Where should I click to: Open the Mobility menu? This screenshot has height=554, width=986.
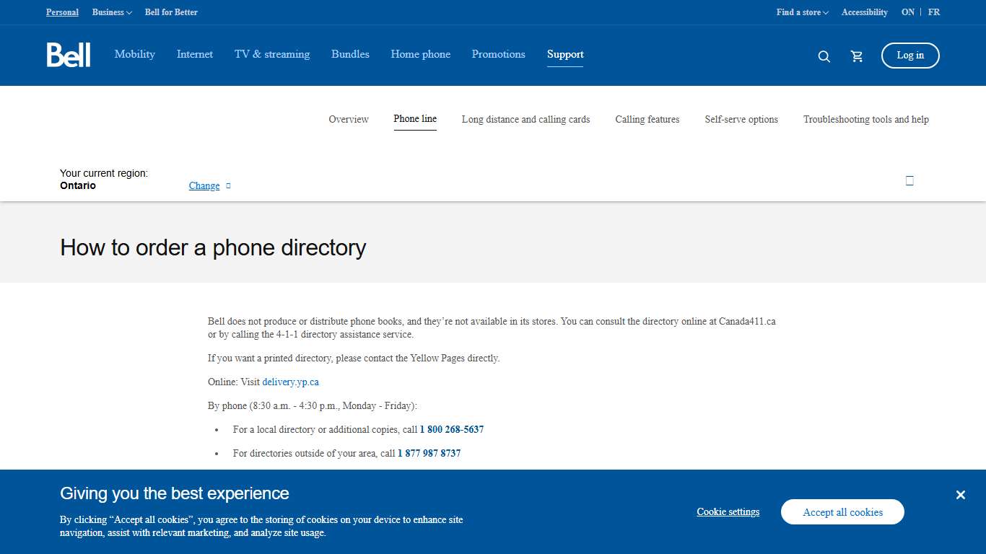click(x=134, y=54)
